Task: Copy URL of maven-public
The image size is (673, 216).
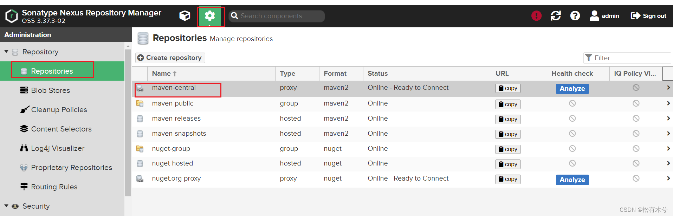Action: tap(508, 104)
